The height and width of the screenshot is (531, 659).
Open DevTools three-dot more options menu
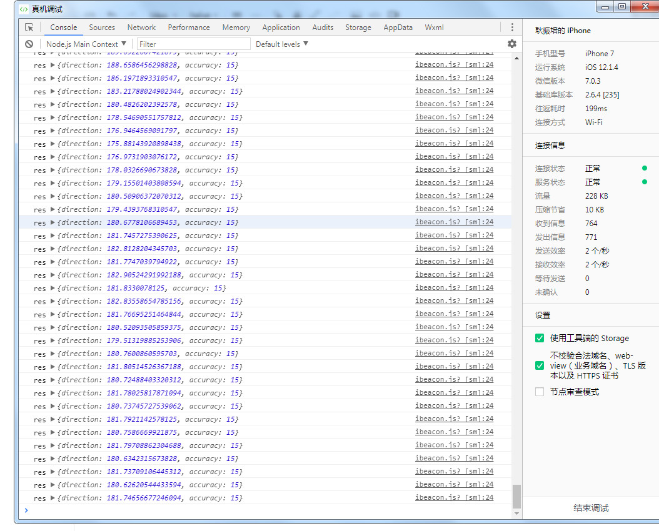click(512, 27)
